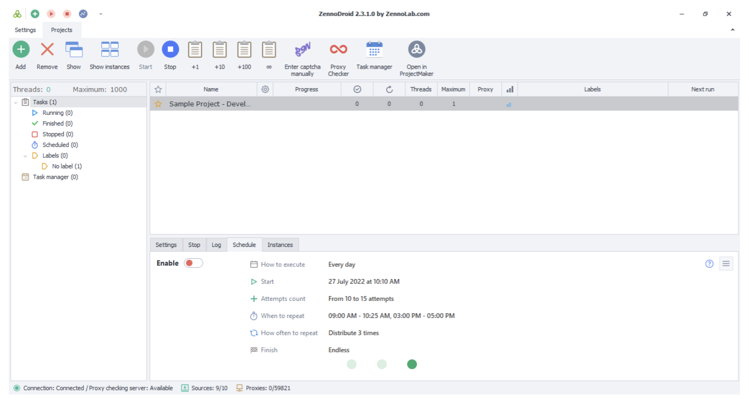Open the schedule hamburger menu
The image size is (749, 411).
click(x=726, y=264)
